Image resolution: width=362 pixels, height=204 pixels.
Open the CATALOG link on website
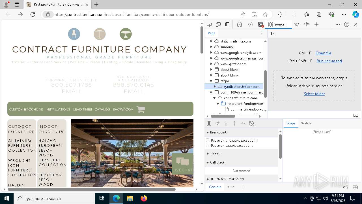102,109
